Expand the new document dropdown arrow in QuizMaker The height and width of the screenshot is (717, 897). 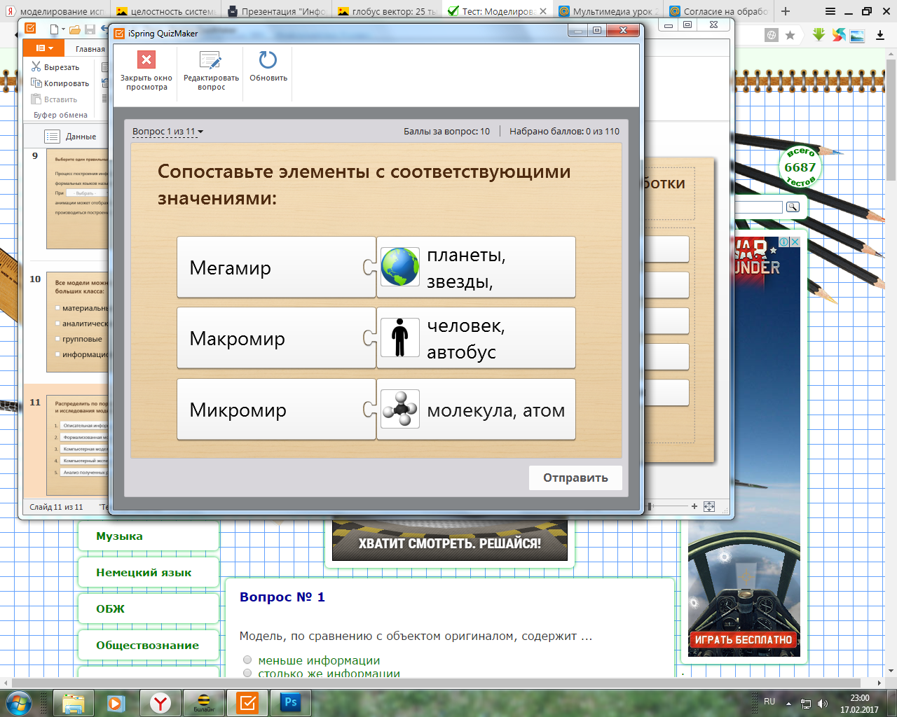pyautogui.click(x=63, y=29)
